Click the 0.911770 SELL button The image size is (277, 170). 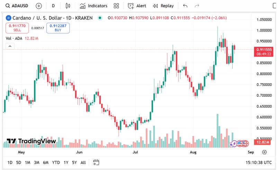point(17,28)
